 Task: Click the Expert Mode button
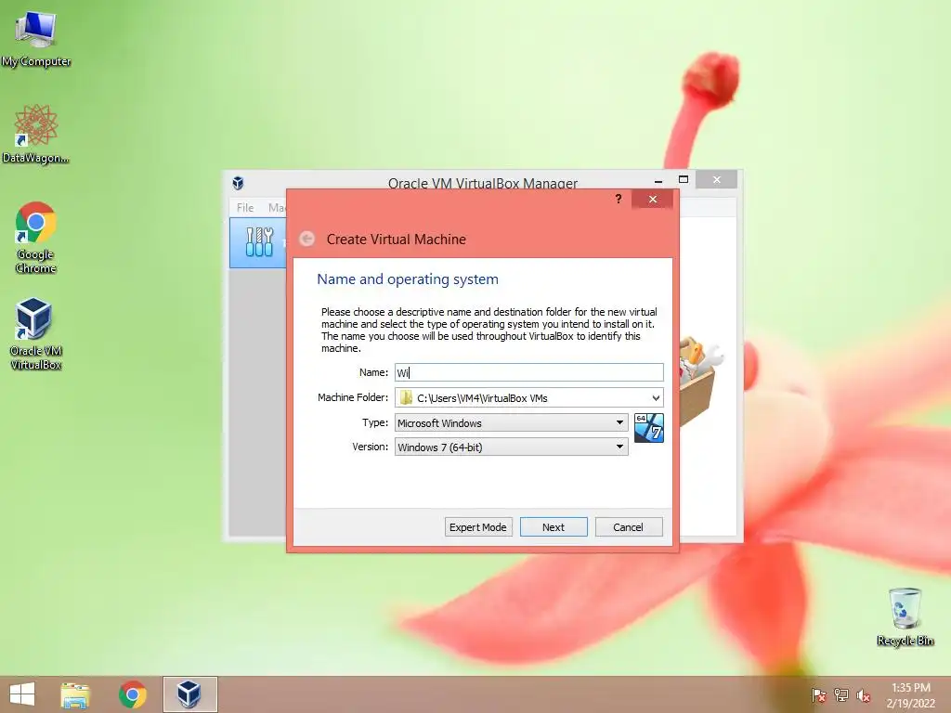(478, 527)
